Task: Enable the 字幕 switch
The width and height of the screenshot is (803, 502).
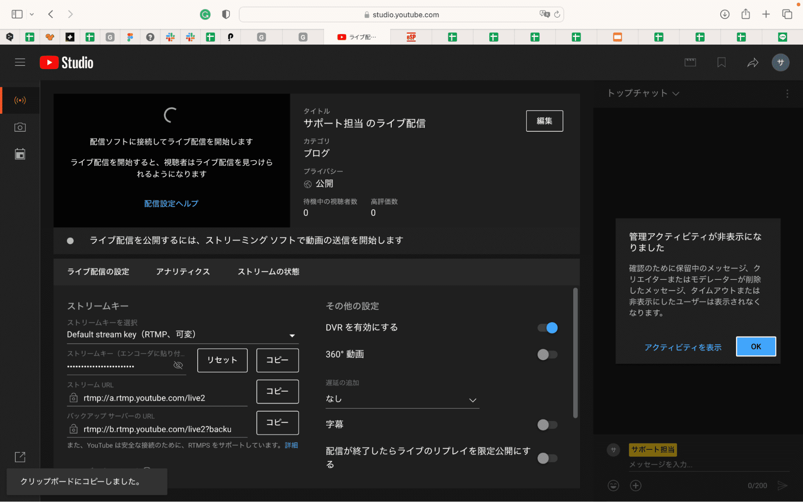Action: click(x=548, y=425)
